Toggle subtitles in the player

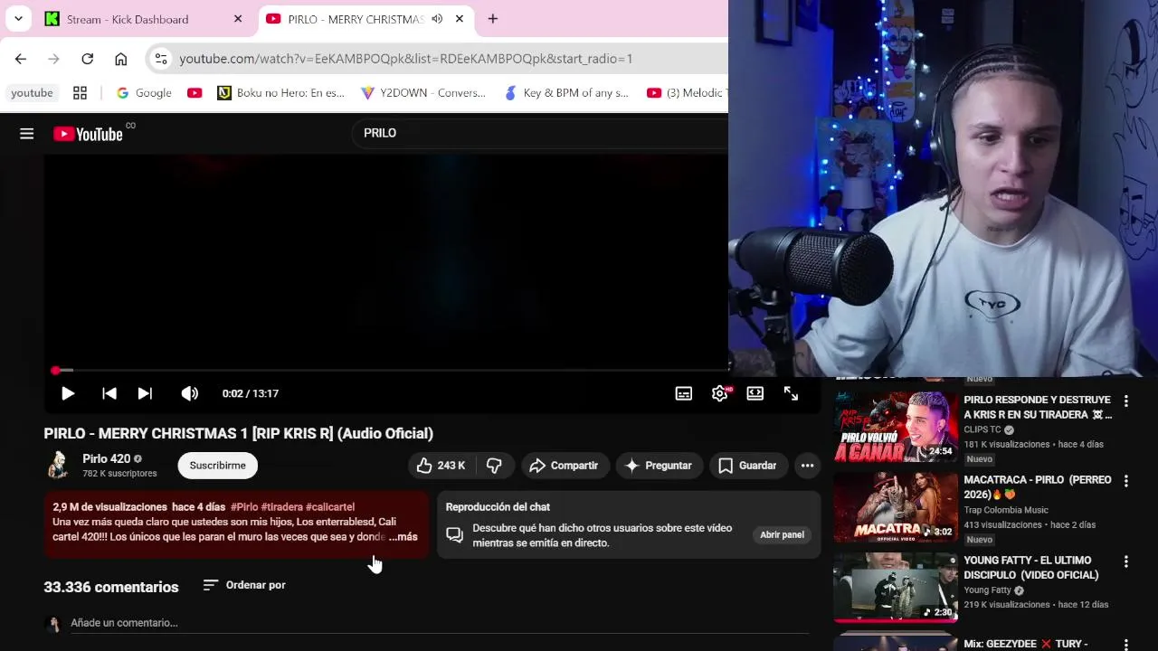[x=684, y=393]
